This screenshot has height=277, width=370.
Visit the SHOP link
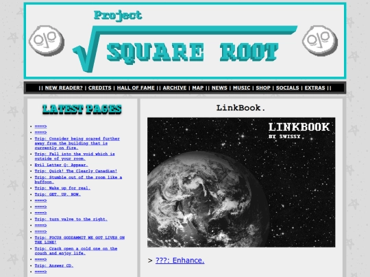(x=263, y=88)
